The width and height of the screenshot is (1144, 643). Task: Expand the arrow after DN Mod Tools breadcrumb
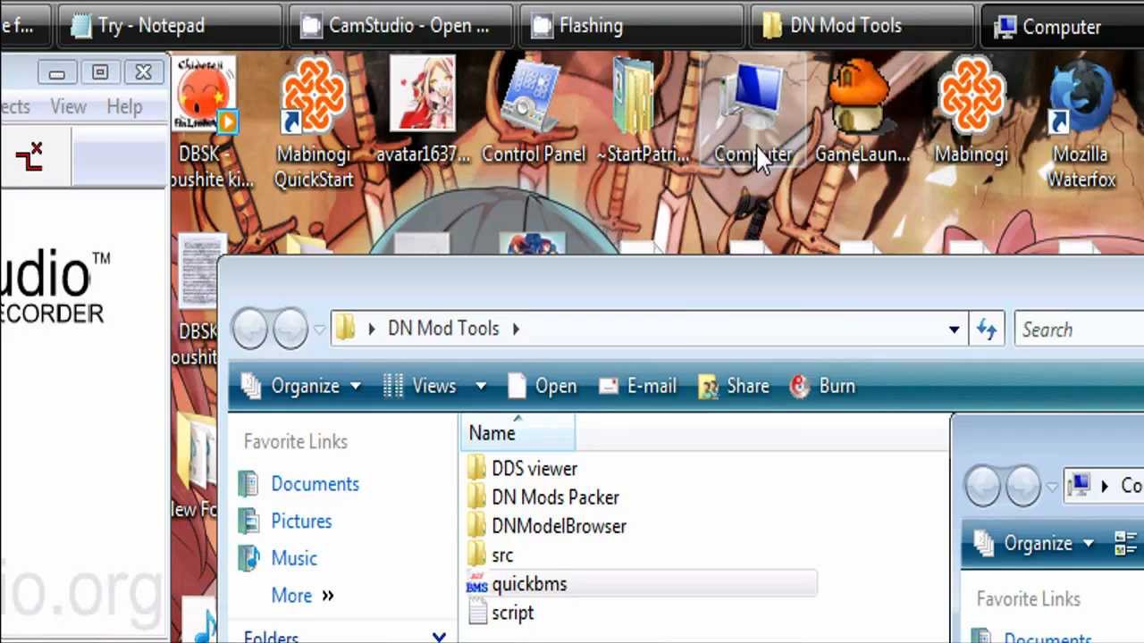click(x=516, y=329)
